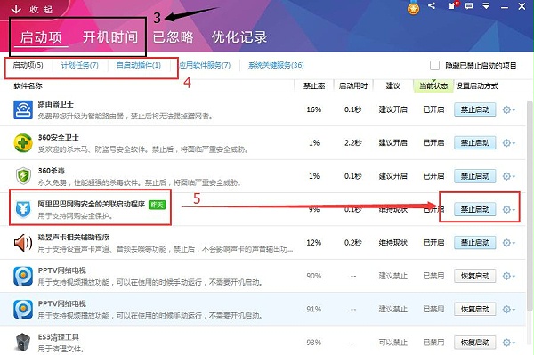
Task: Click the 建议 column header
Action: [393, 85]
